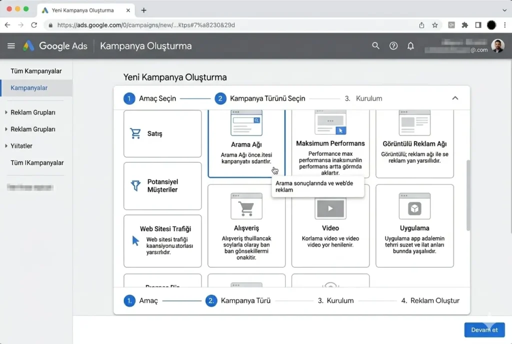The width and height of the screenshot is (512, 344).
Task: Collapse the campaign steps panel with the chevron
Action: (x=455, y=98)
